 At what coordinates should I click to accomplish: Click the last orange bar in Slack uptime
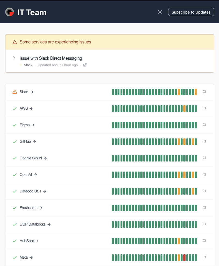[196, 92]
